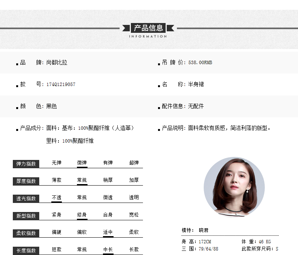This screenshot has width=298, height=255.
Task: Select the 不透 transparency option
Action: click(57, 197)
